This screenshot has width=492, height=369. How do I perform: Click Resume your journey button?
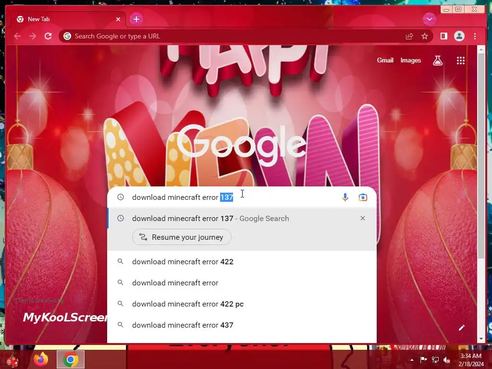click(x=182, y=237)
